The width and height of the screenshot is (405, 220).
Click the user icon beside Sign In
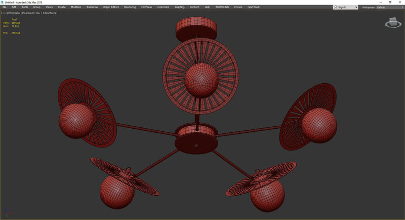point(336,8)
